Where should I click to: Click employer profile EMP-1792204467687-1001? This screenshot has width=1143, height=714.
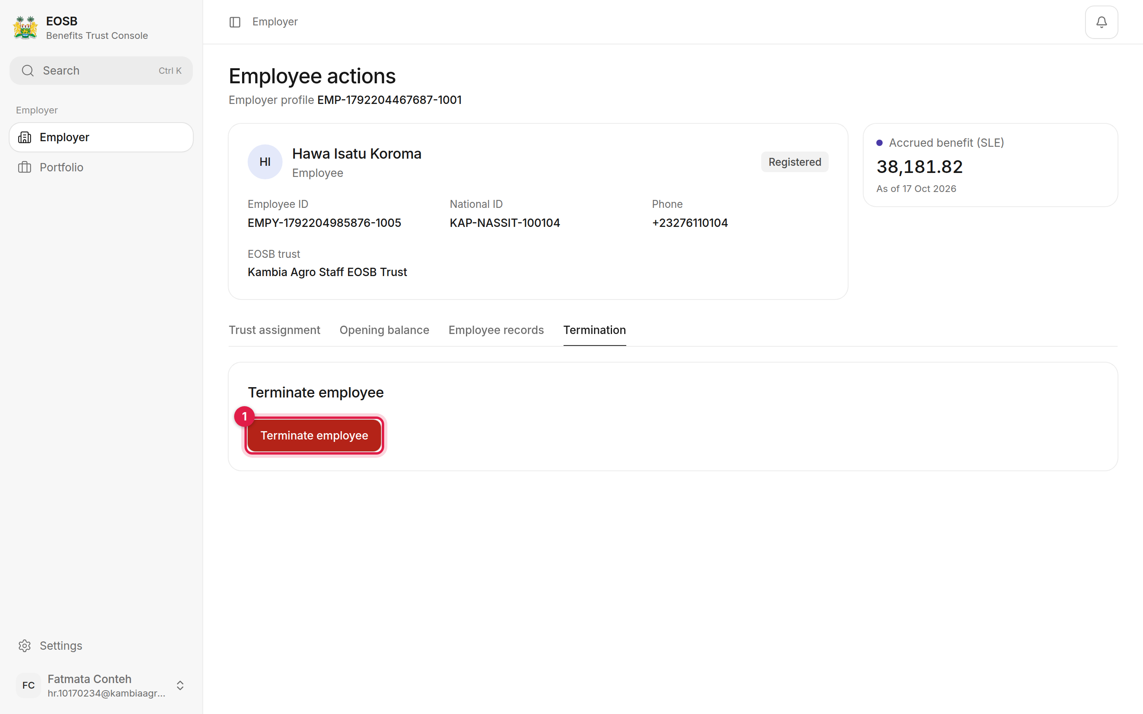[x=389, y=100]
